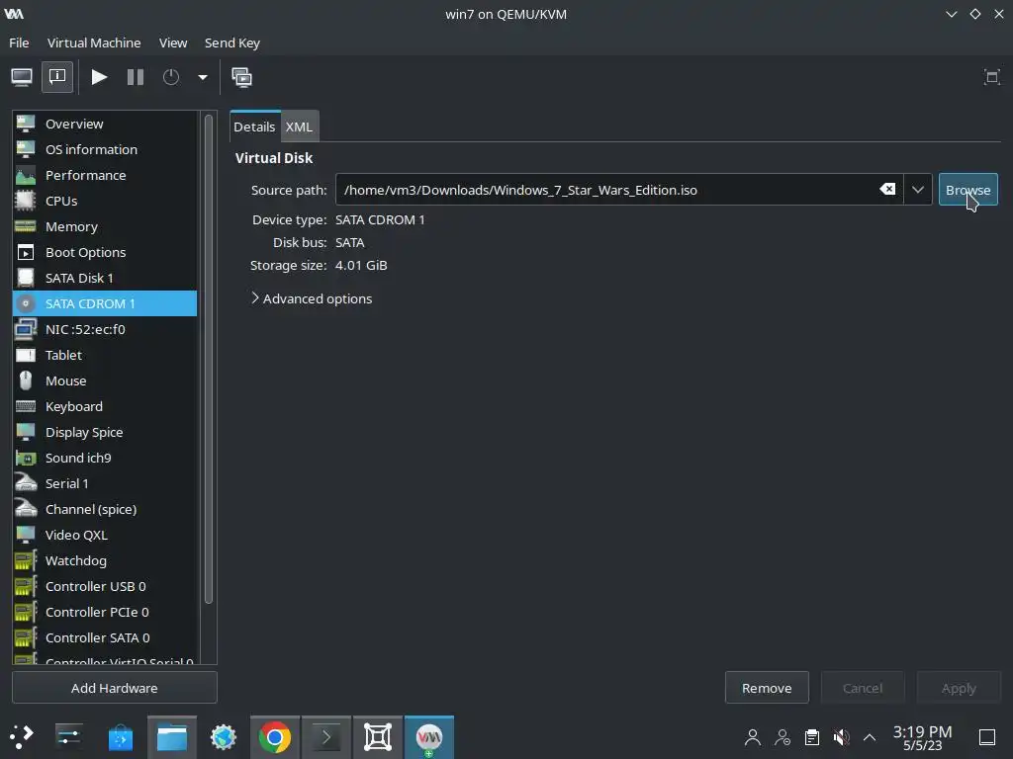1013x759 pixels.
Task: Open the Send Key menu
Action: [231, 42]
